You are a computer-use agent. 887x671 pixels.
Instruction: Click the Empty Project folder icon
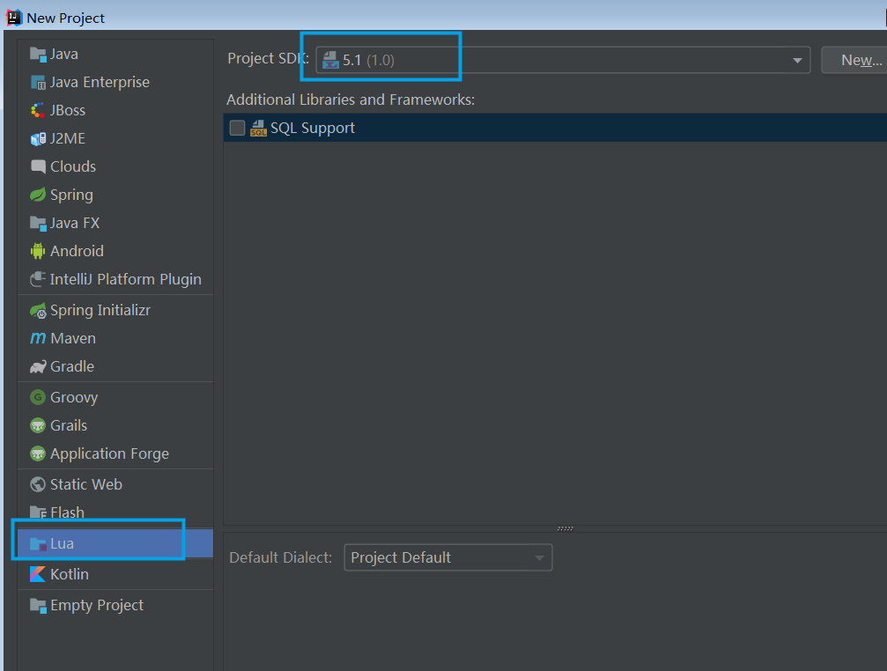pyautogui.click(x=38, y=606)
